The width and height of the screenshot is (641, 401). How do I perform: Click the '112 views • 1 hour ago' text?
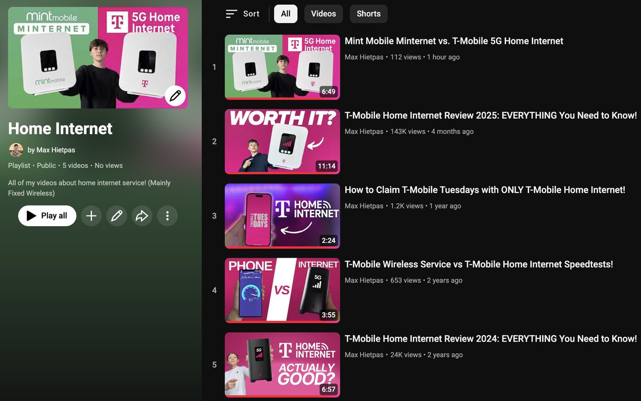425,57
